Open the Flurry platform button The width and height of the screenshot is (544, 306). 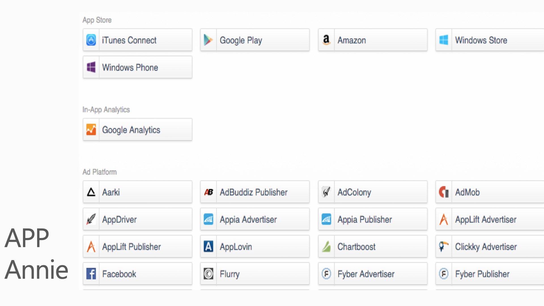(x=255, y=274)
